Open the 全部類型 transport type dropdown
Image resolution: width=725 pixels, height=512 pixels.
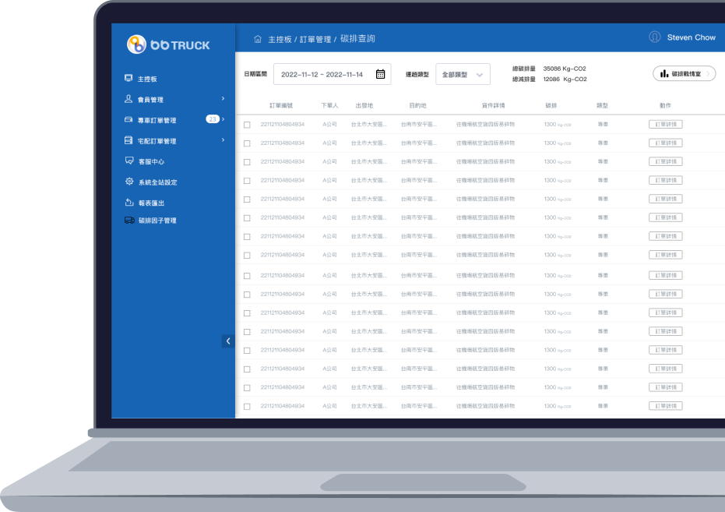463,75
